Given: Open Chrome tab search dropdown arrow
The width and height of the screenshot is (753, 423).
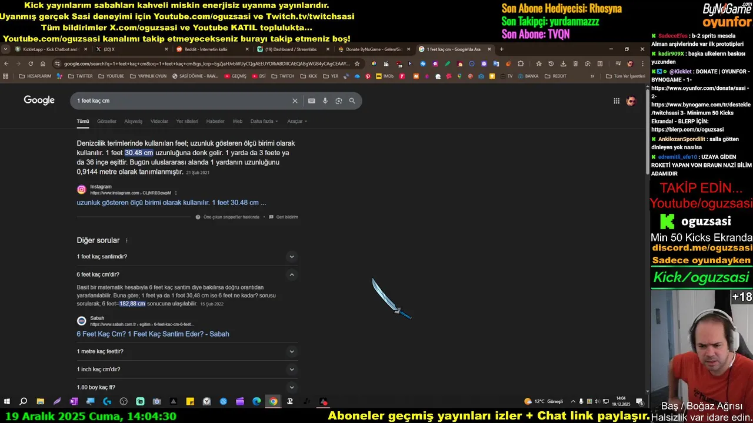Looking at the screenshot, I should tap(5, 49).
